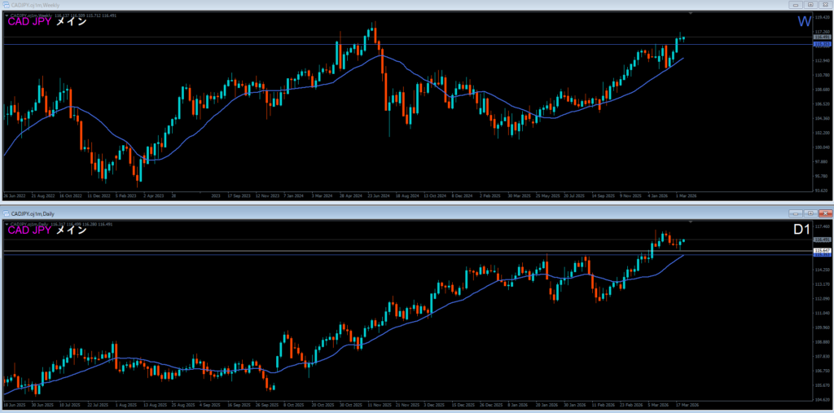This screenshot has height=413, width=834.
Task: Select the blue W timeframe label
Action: coord(802,22)
